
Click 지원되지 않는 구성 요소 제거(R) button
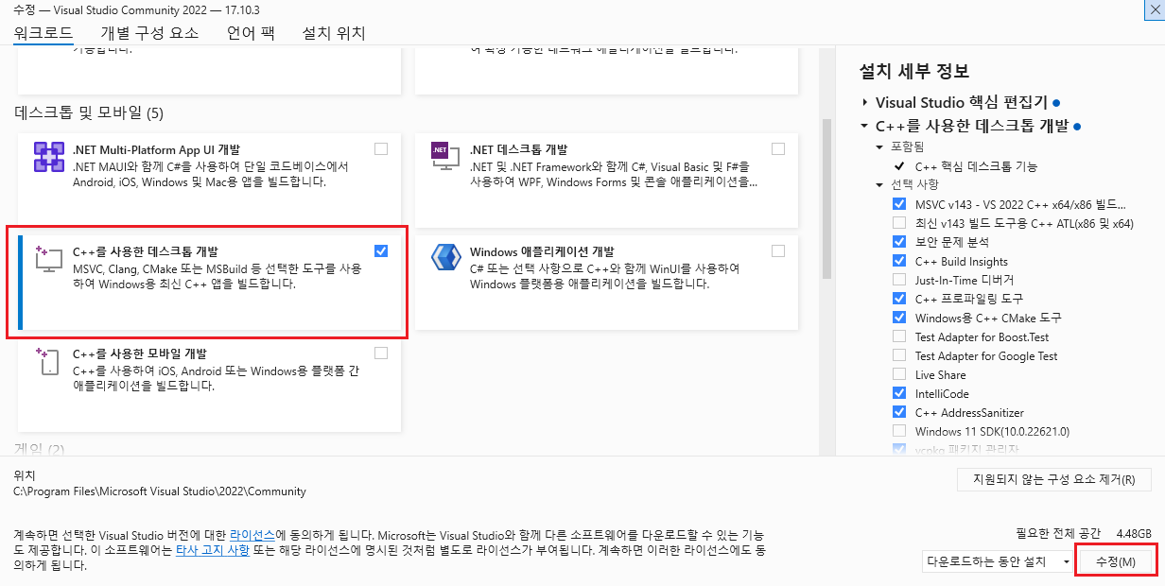[x=1054, y=479]
